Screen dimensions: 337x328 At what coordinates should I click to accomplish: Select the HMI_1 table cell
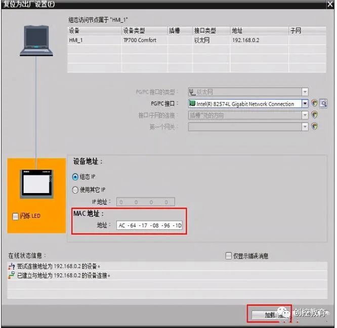pos(94,40)
